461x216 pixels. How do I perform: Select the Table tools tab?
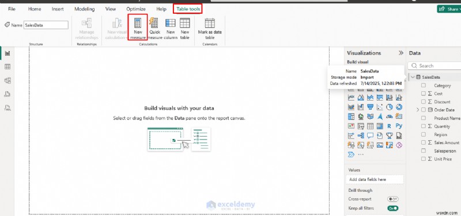point(188,9)
